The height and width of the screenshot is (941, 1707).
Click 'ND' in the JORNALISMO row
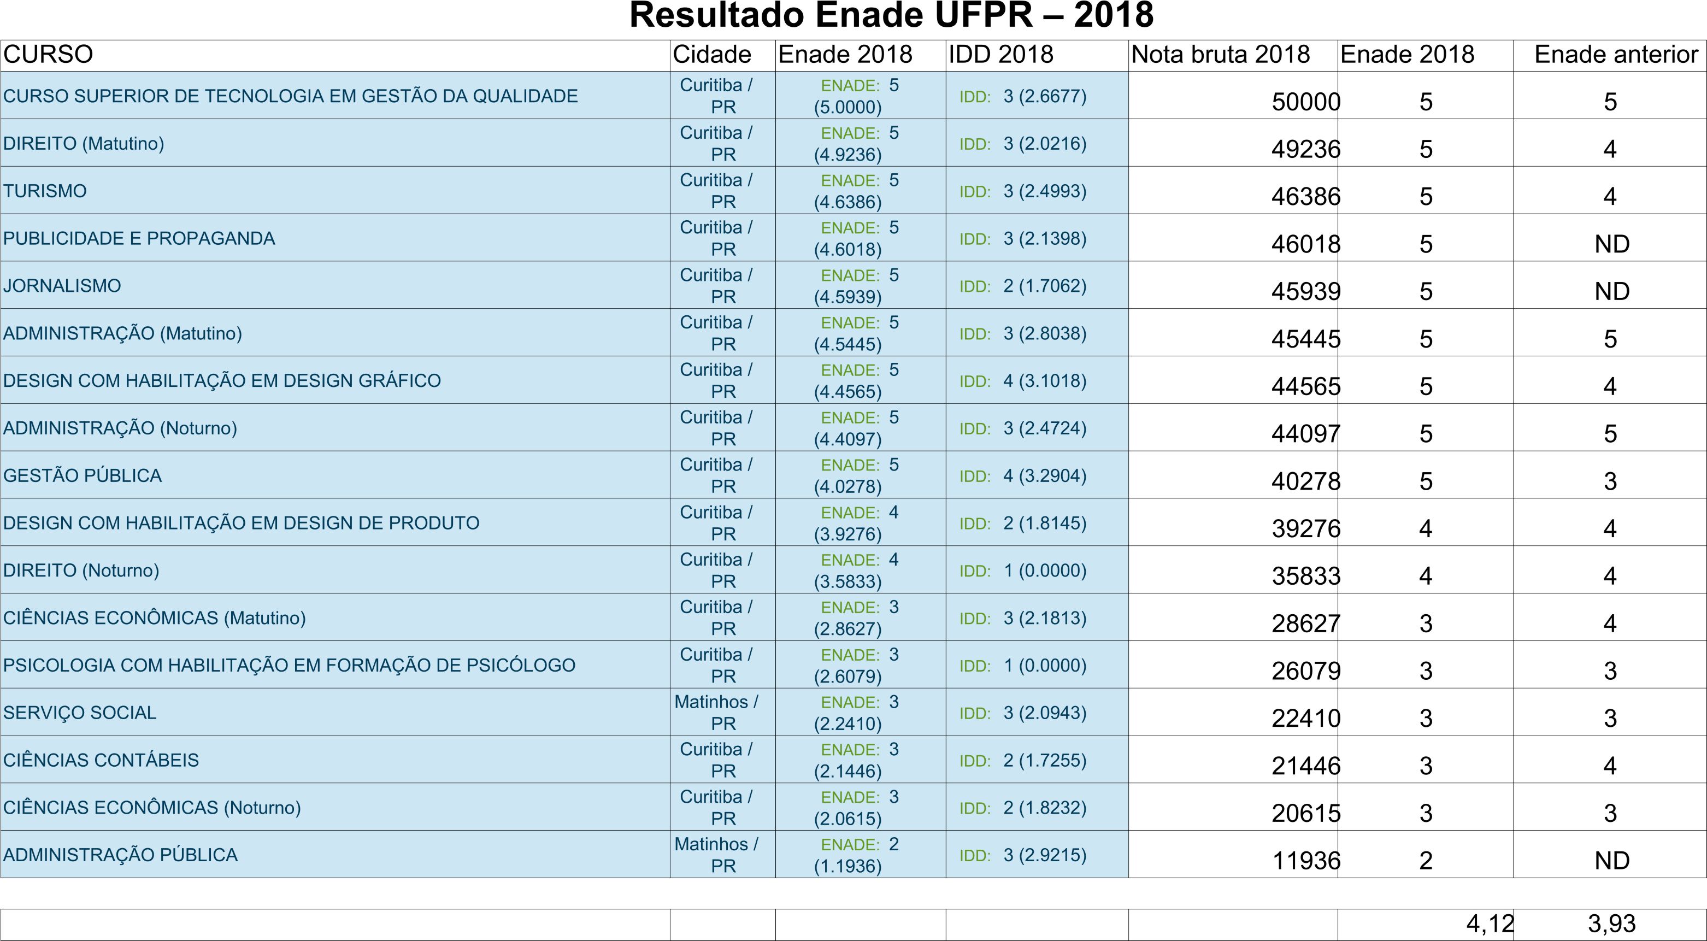click(x=1611, y=291)
